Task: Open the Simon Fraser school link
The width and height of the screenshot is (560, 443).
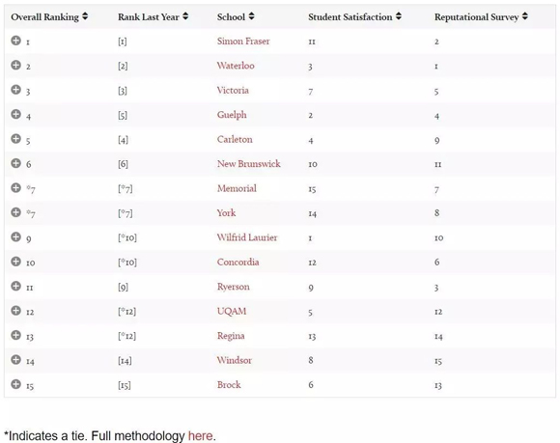Action: (243, 42)
